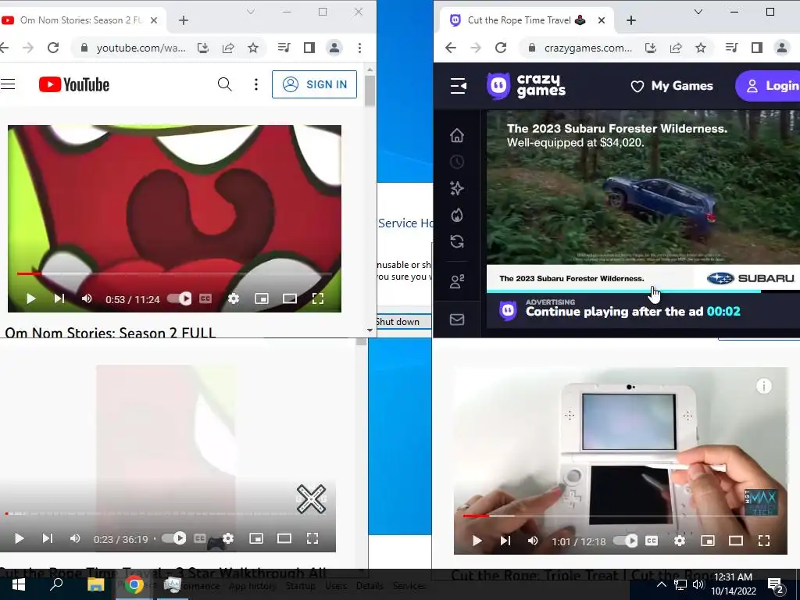Reload the YouTube page in left Chrome window
This screenshot has width=800, height=600.
point(53,48)
